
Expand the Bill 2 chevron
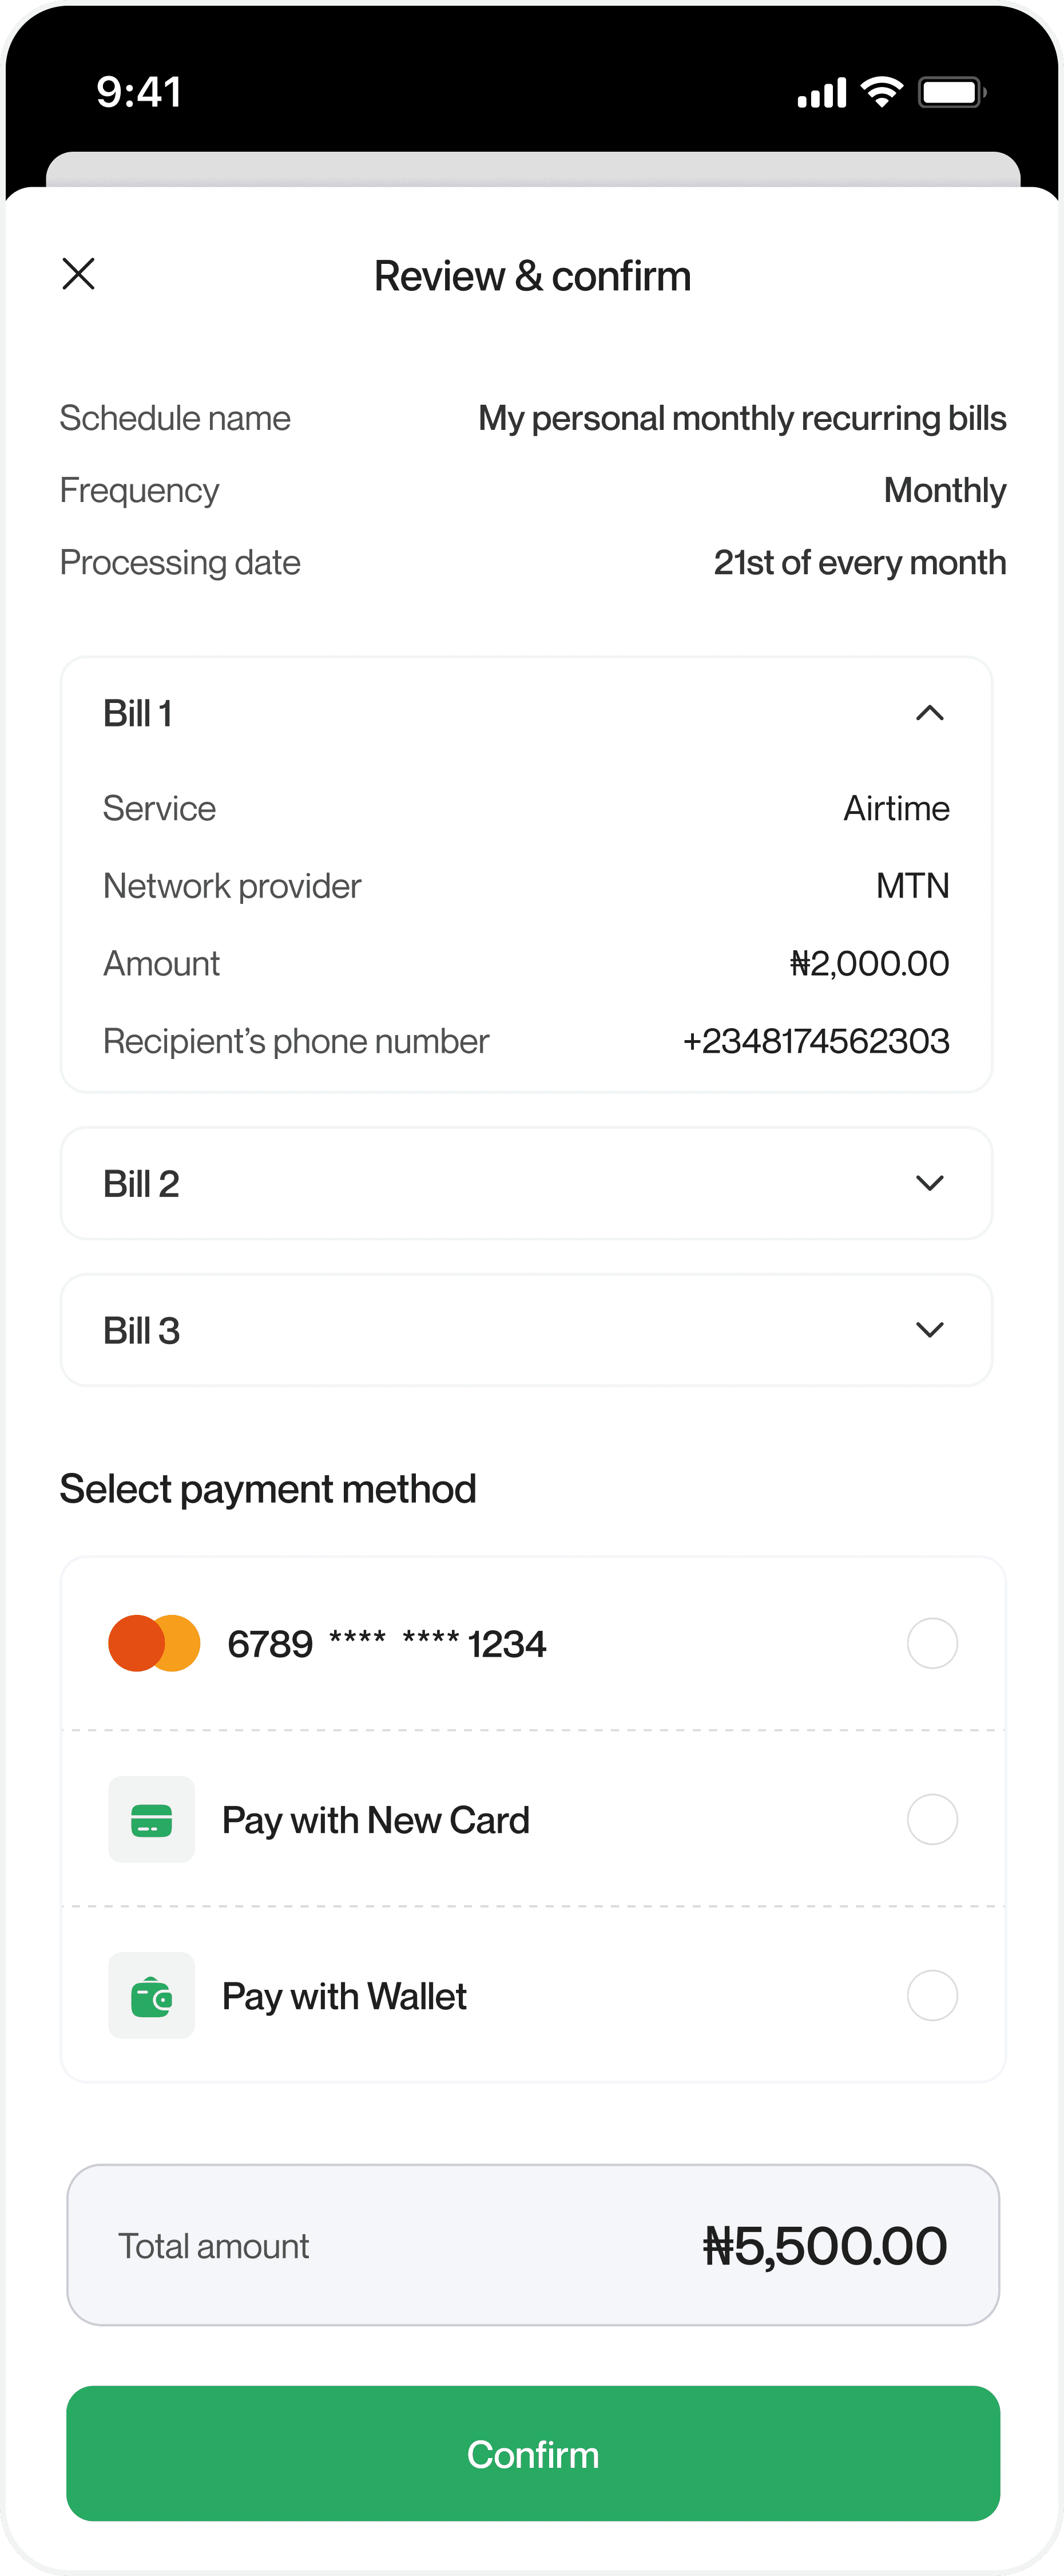coord(929,1183)
